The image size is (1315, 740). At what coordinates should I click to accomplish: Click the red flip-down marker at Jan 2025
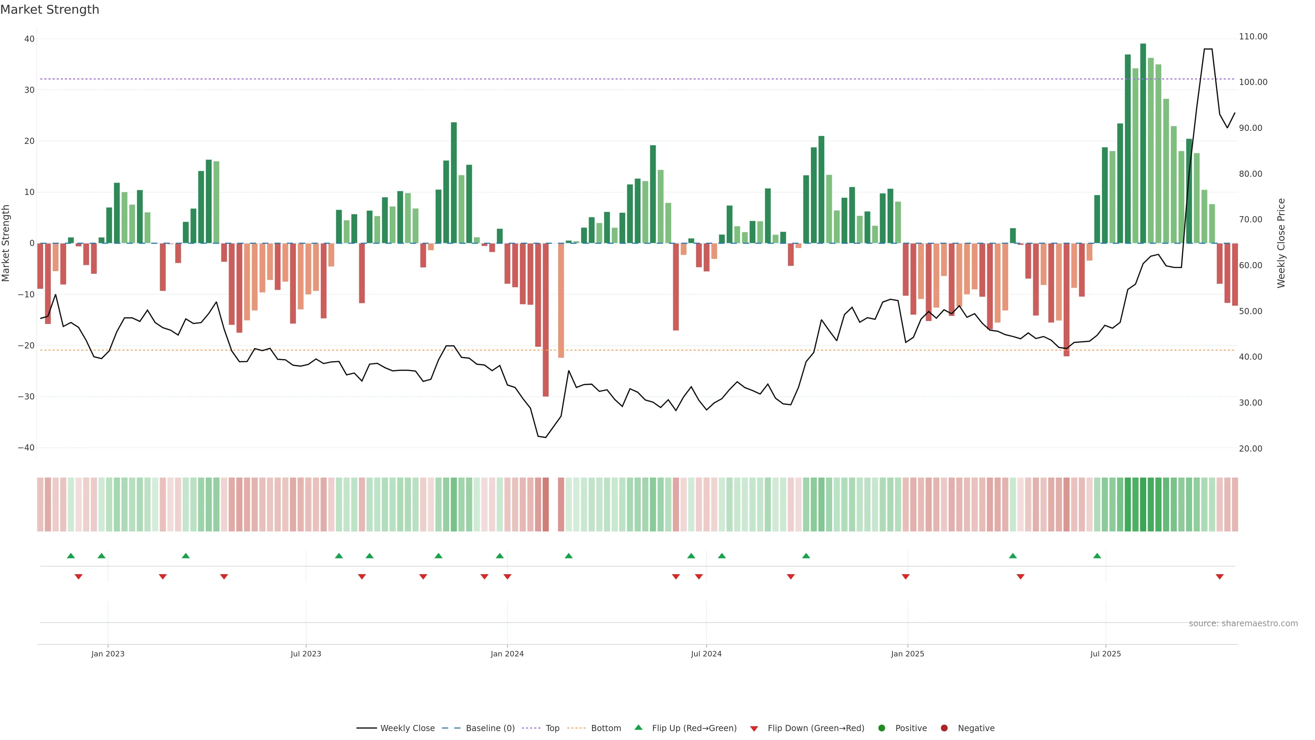click(905, 577)
